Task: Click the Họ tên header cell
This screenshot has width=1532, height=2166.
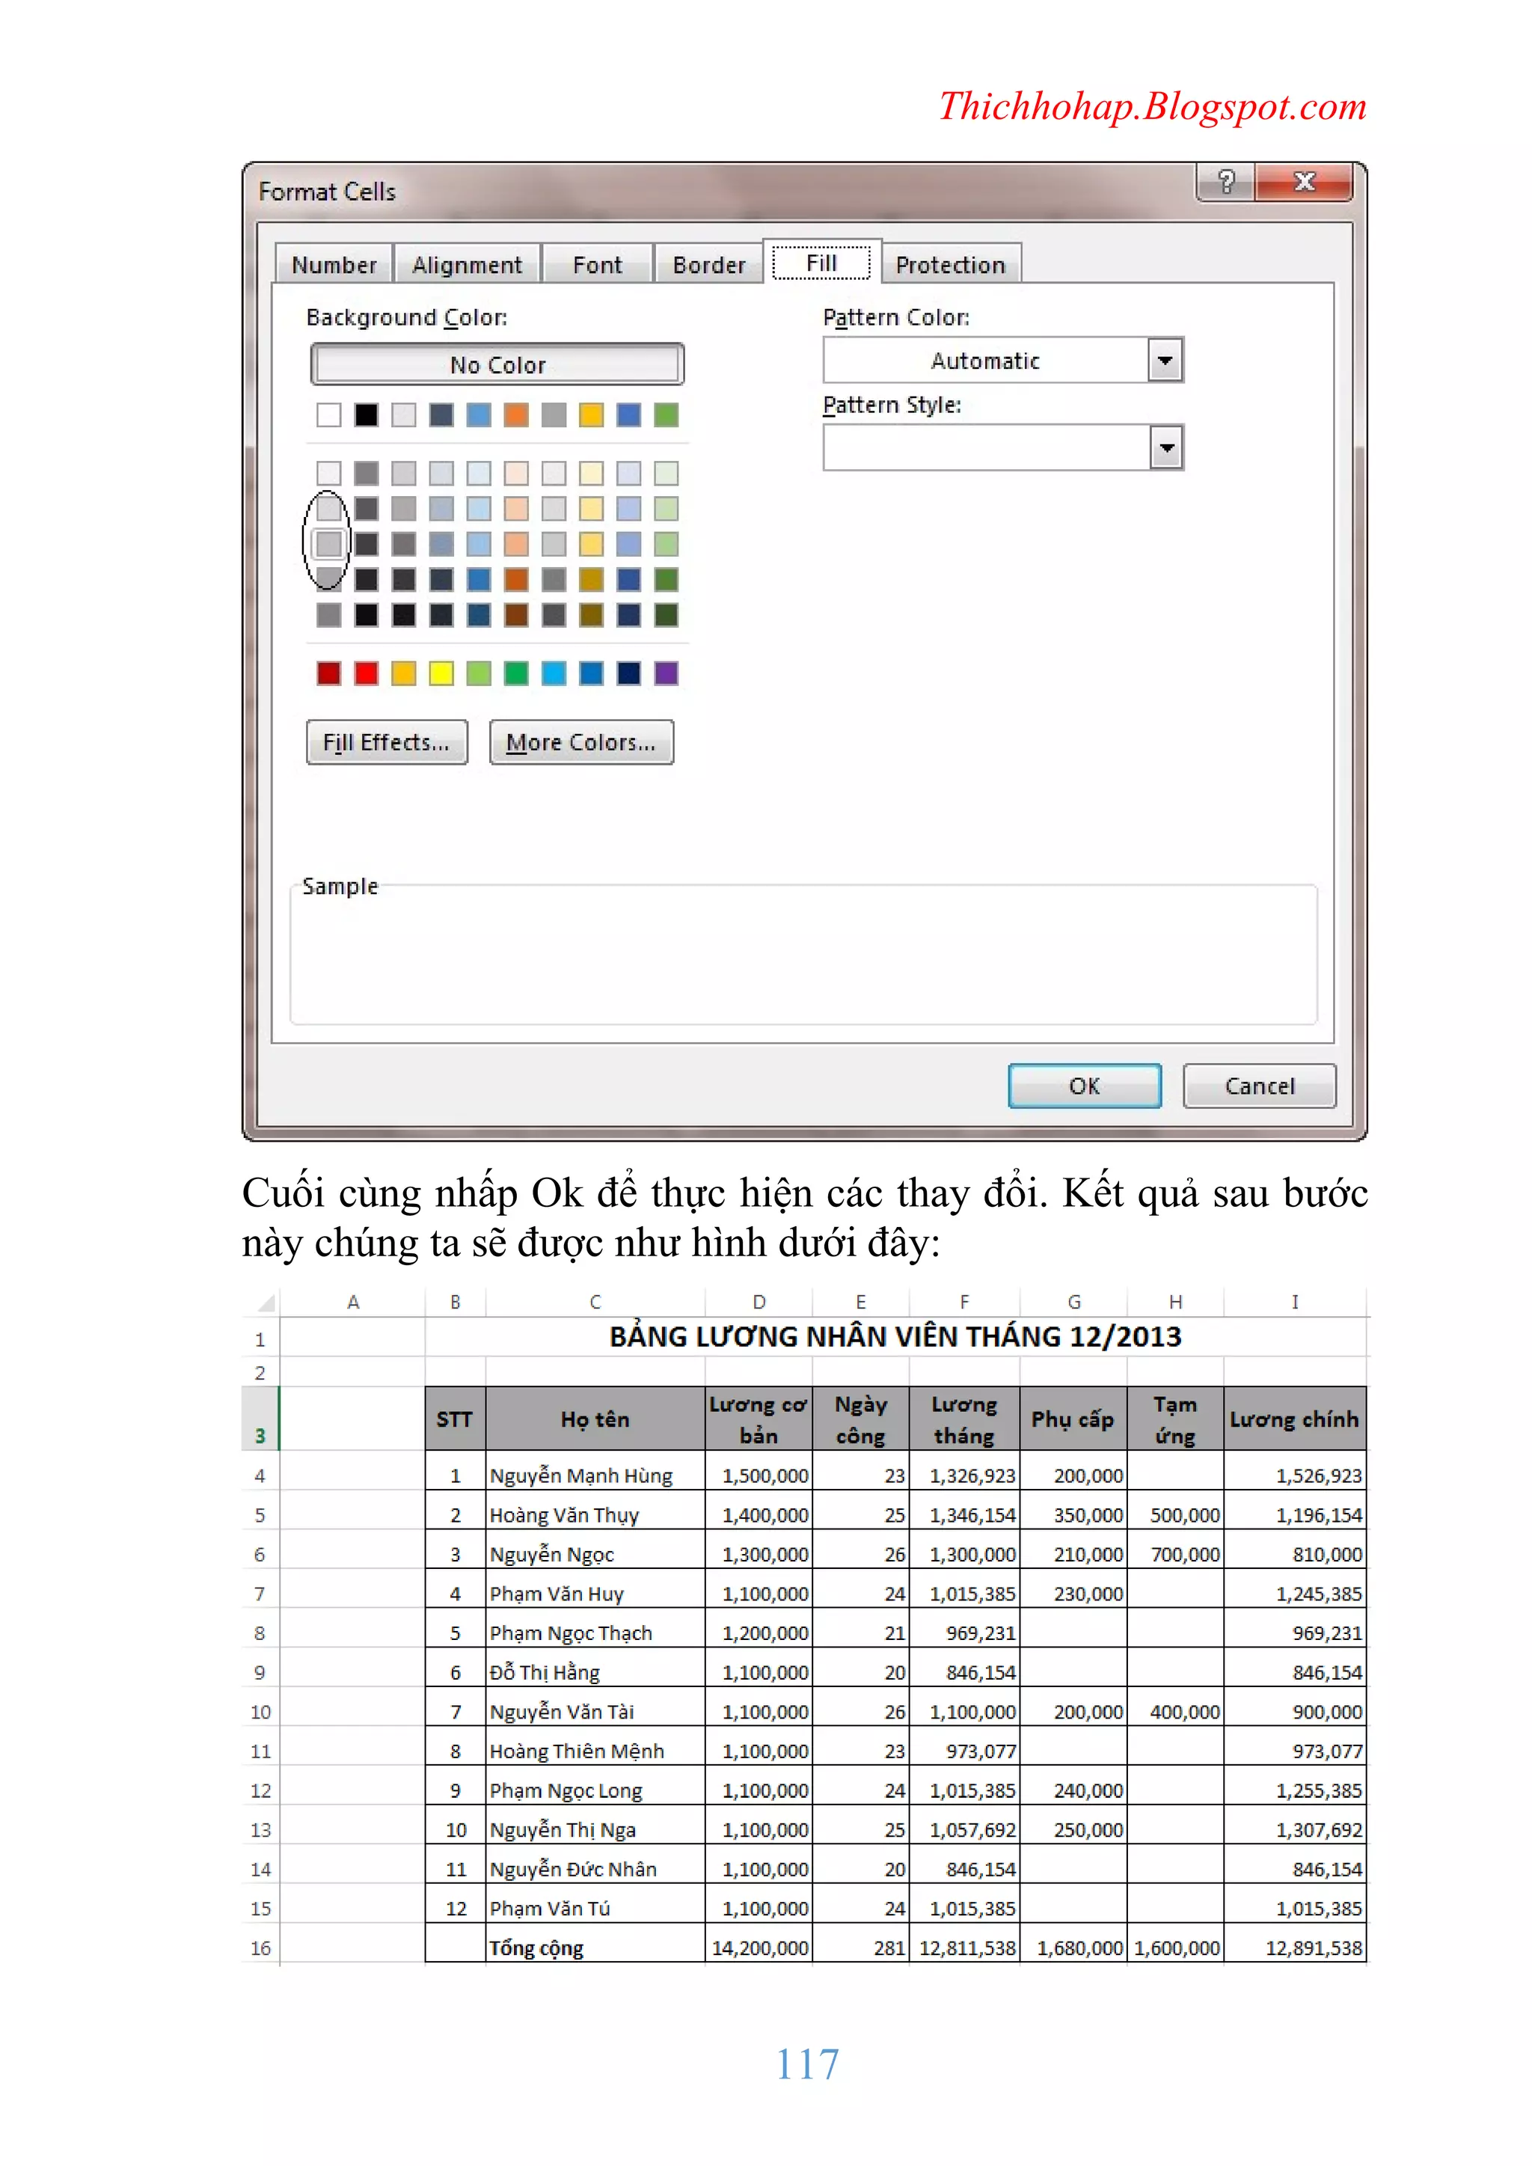Action: click(x=594, y=1419)
